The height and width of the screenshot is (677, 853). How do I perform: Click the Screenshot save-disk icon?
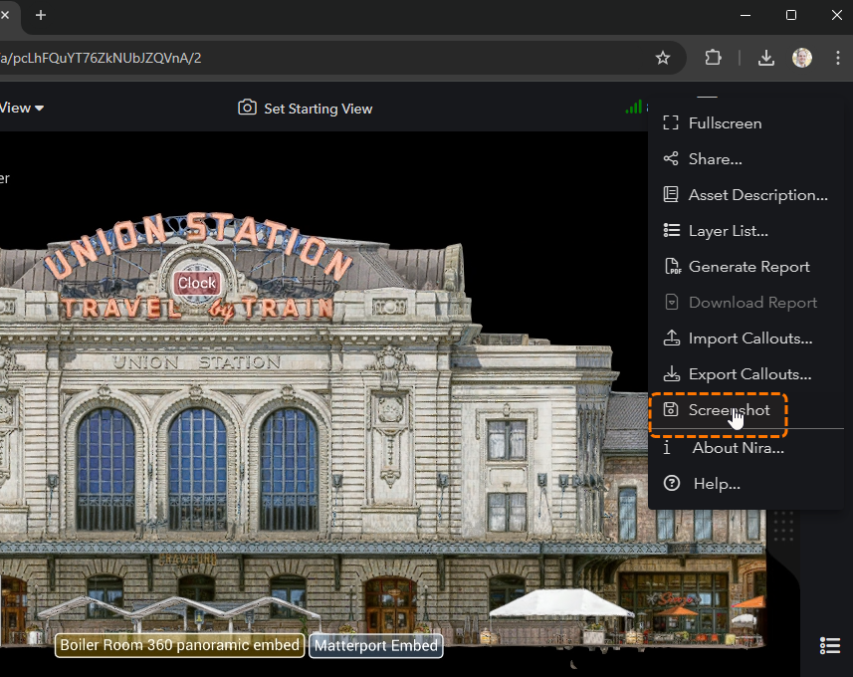[671, 409]
